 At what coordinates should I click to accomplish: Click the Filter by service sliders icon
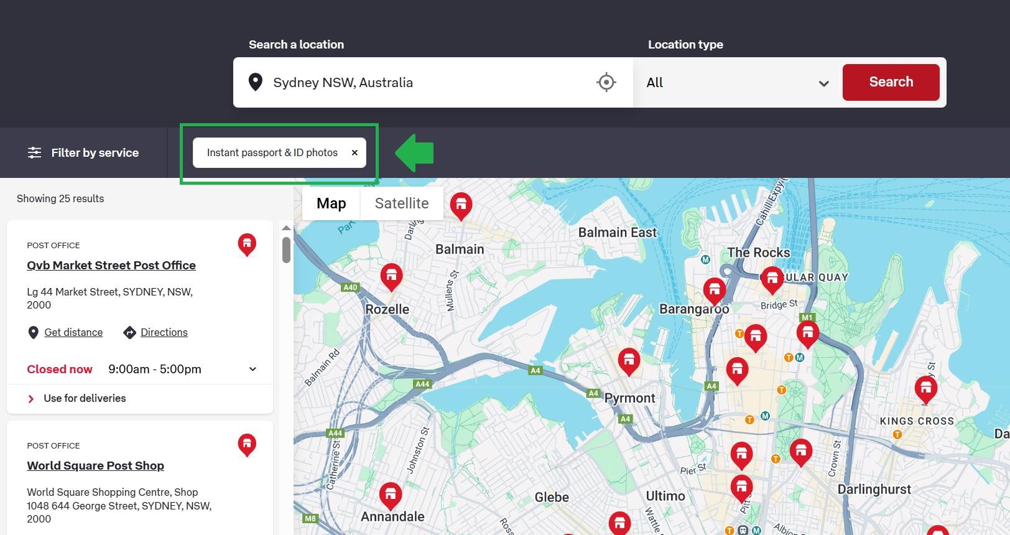coord(35,152)
